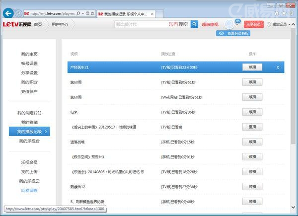298x216 pixels.
Task: Select 我的播放记录 in the sidebar
Action: [32, 132]
